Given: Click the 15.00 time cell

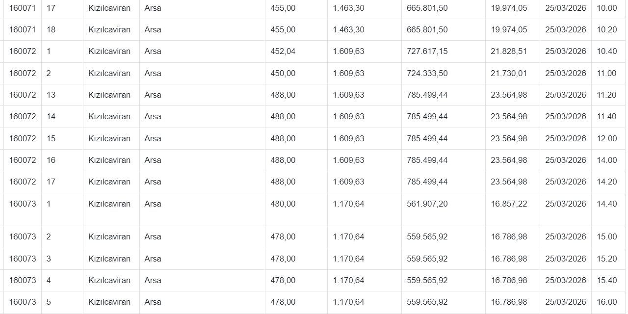Looking at the screenshot, I should point(607,236).
